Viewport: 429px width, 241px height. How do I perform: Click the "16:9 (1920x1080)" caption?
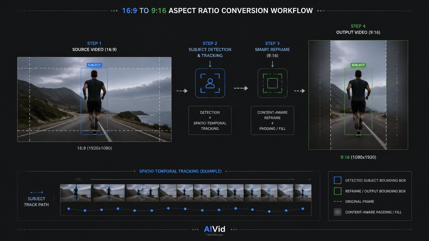[x=94, y=148]
